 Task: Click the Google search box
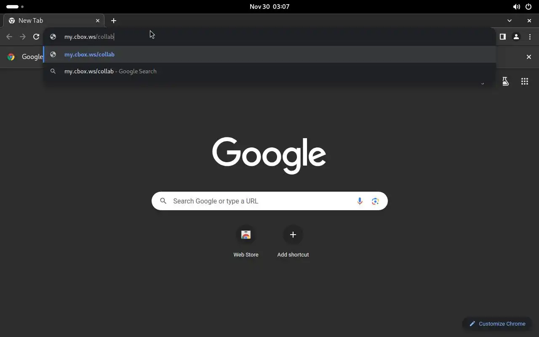click(269, 201)
